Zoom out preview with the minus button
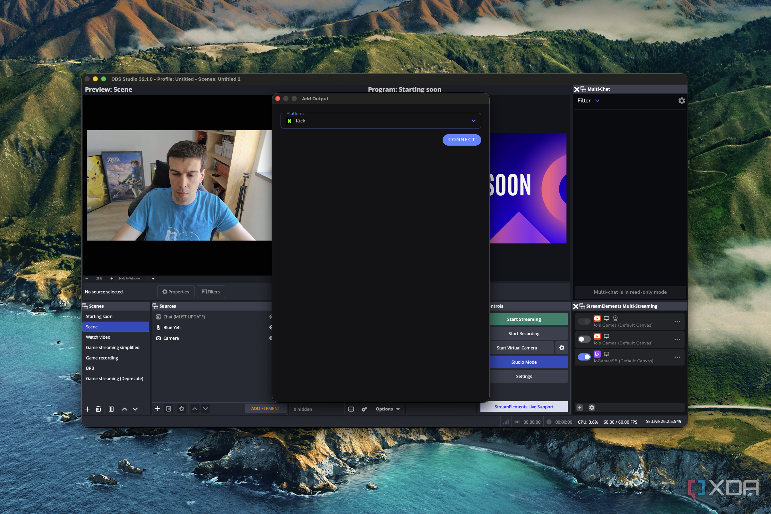This screenshot has height=514, width=771. click(87, 278)
